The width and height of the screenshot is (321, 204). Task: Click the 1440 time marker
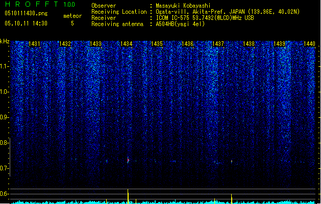[310, 44]
